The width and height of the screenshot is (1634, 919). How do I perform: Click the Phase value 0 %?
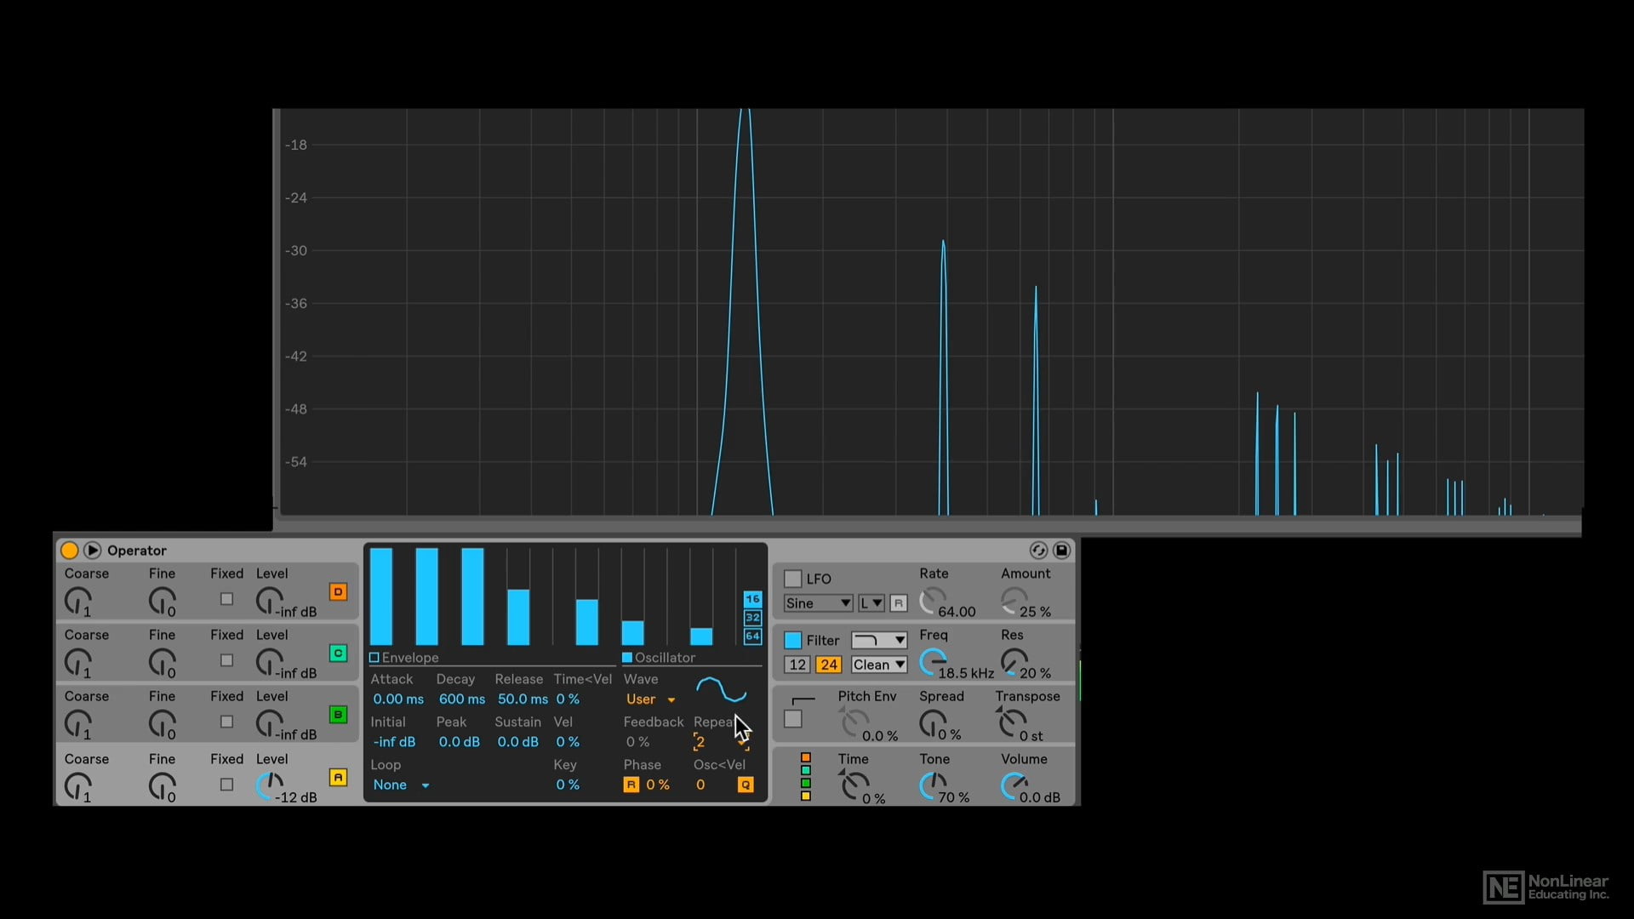point(658,785)
